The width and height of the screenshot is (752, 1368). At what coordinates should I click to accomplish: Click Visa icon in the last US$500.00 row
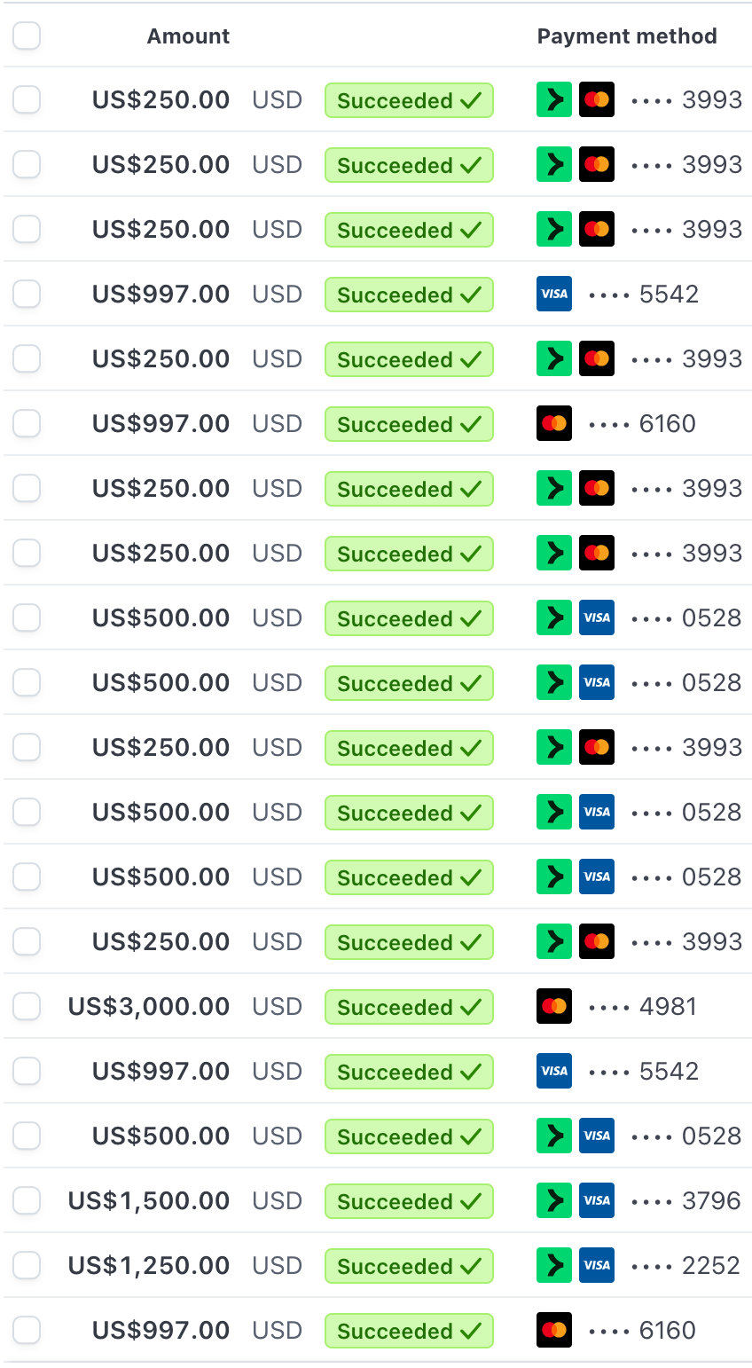click(597, 1136)
